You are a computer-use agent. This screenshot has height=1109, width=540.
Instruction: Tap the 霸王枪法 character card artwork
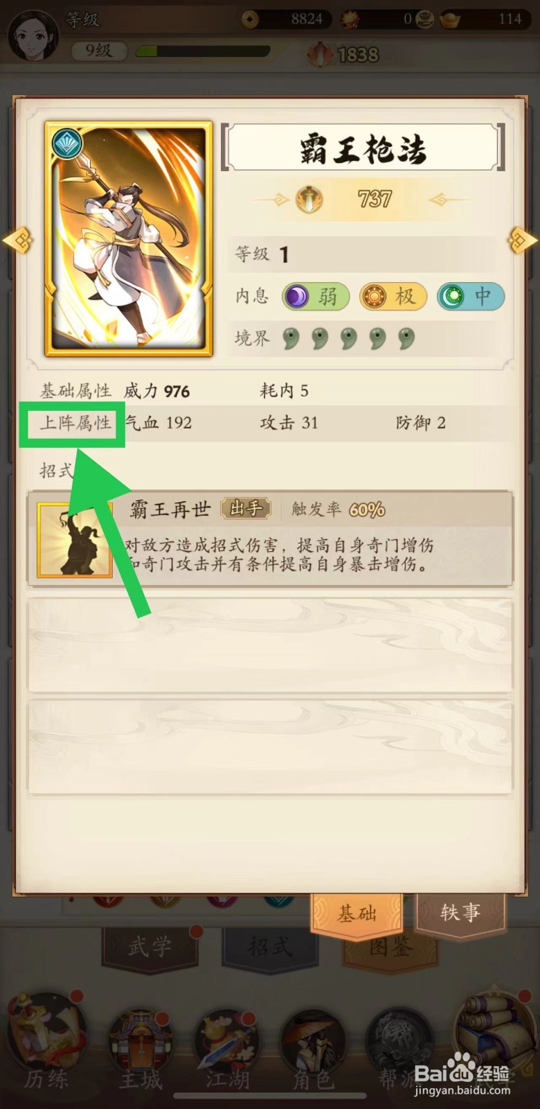pyautogui.click(x=128, y=239)
